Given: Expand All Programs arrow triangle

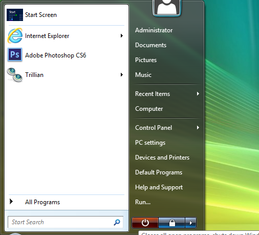Looking at the screenshot, I should click(11, 202).
